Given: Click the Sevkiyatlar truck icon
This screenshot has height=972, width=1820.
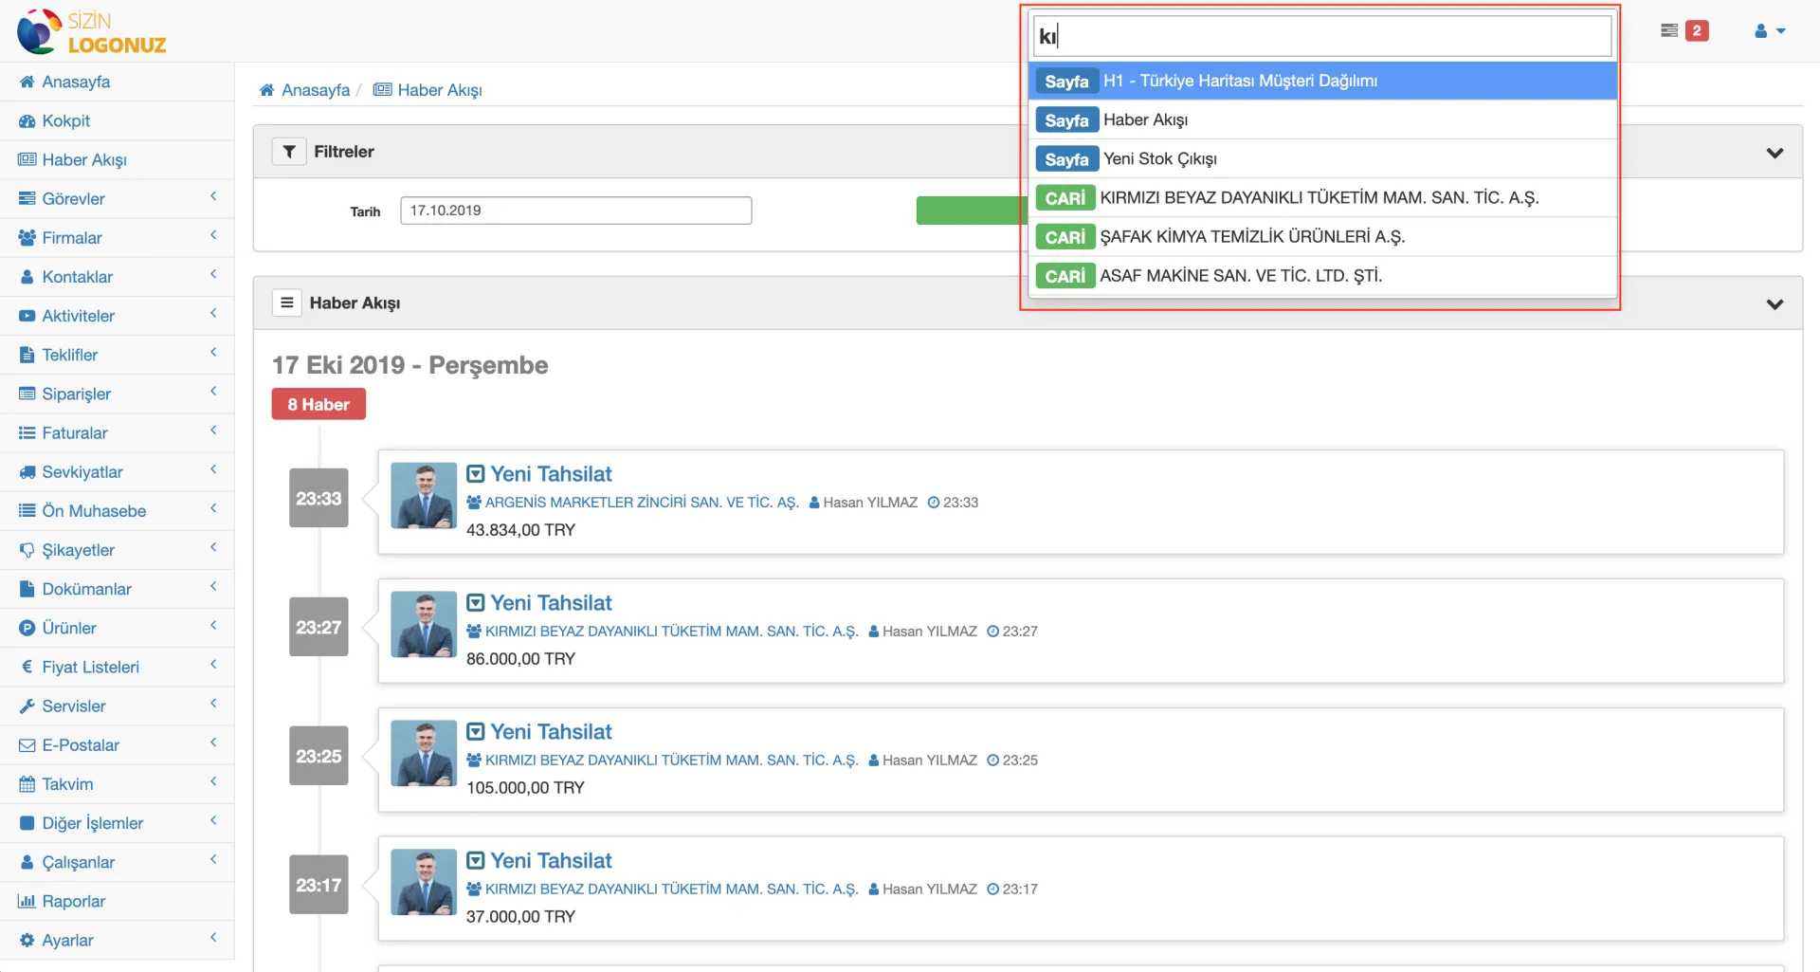Looking at the screenshot, I should point(27,472).
